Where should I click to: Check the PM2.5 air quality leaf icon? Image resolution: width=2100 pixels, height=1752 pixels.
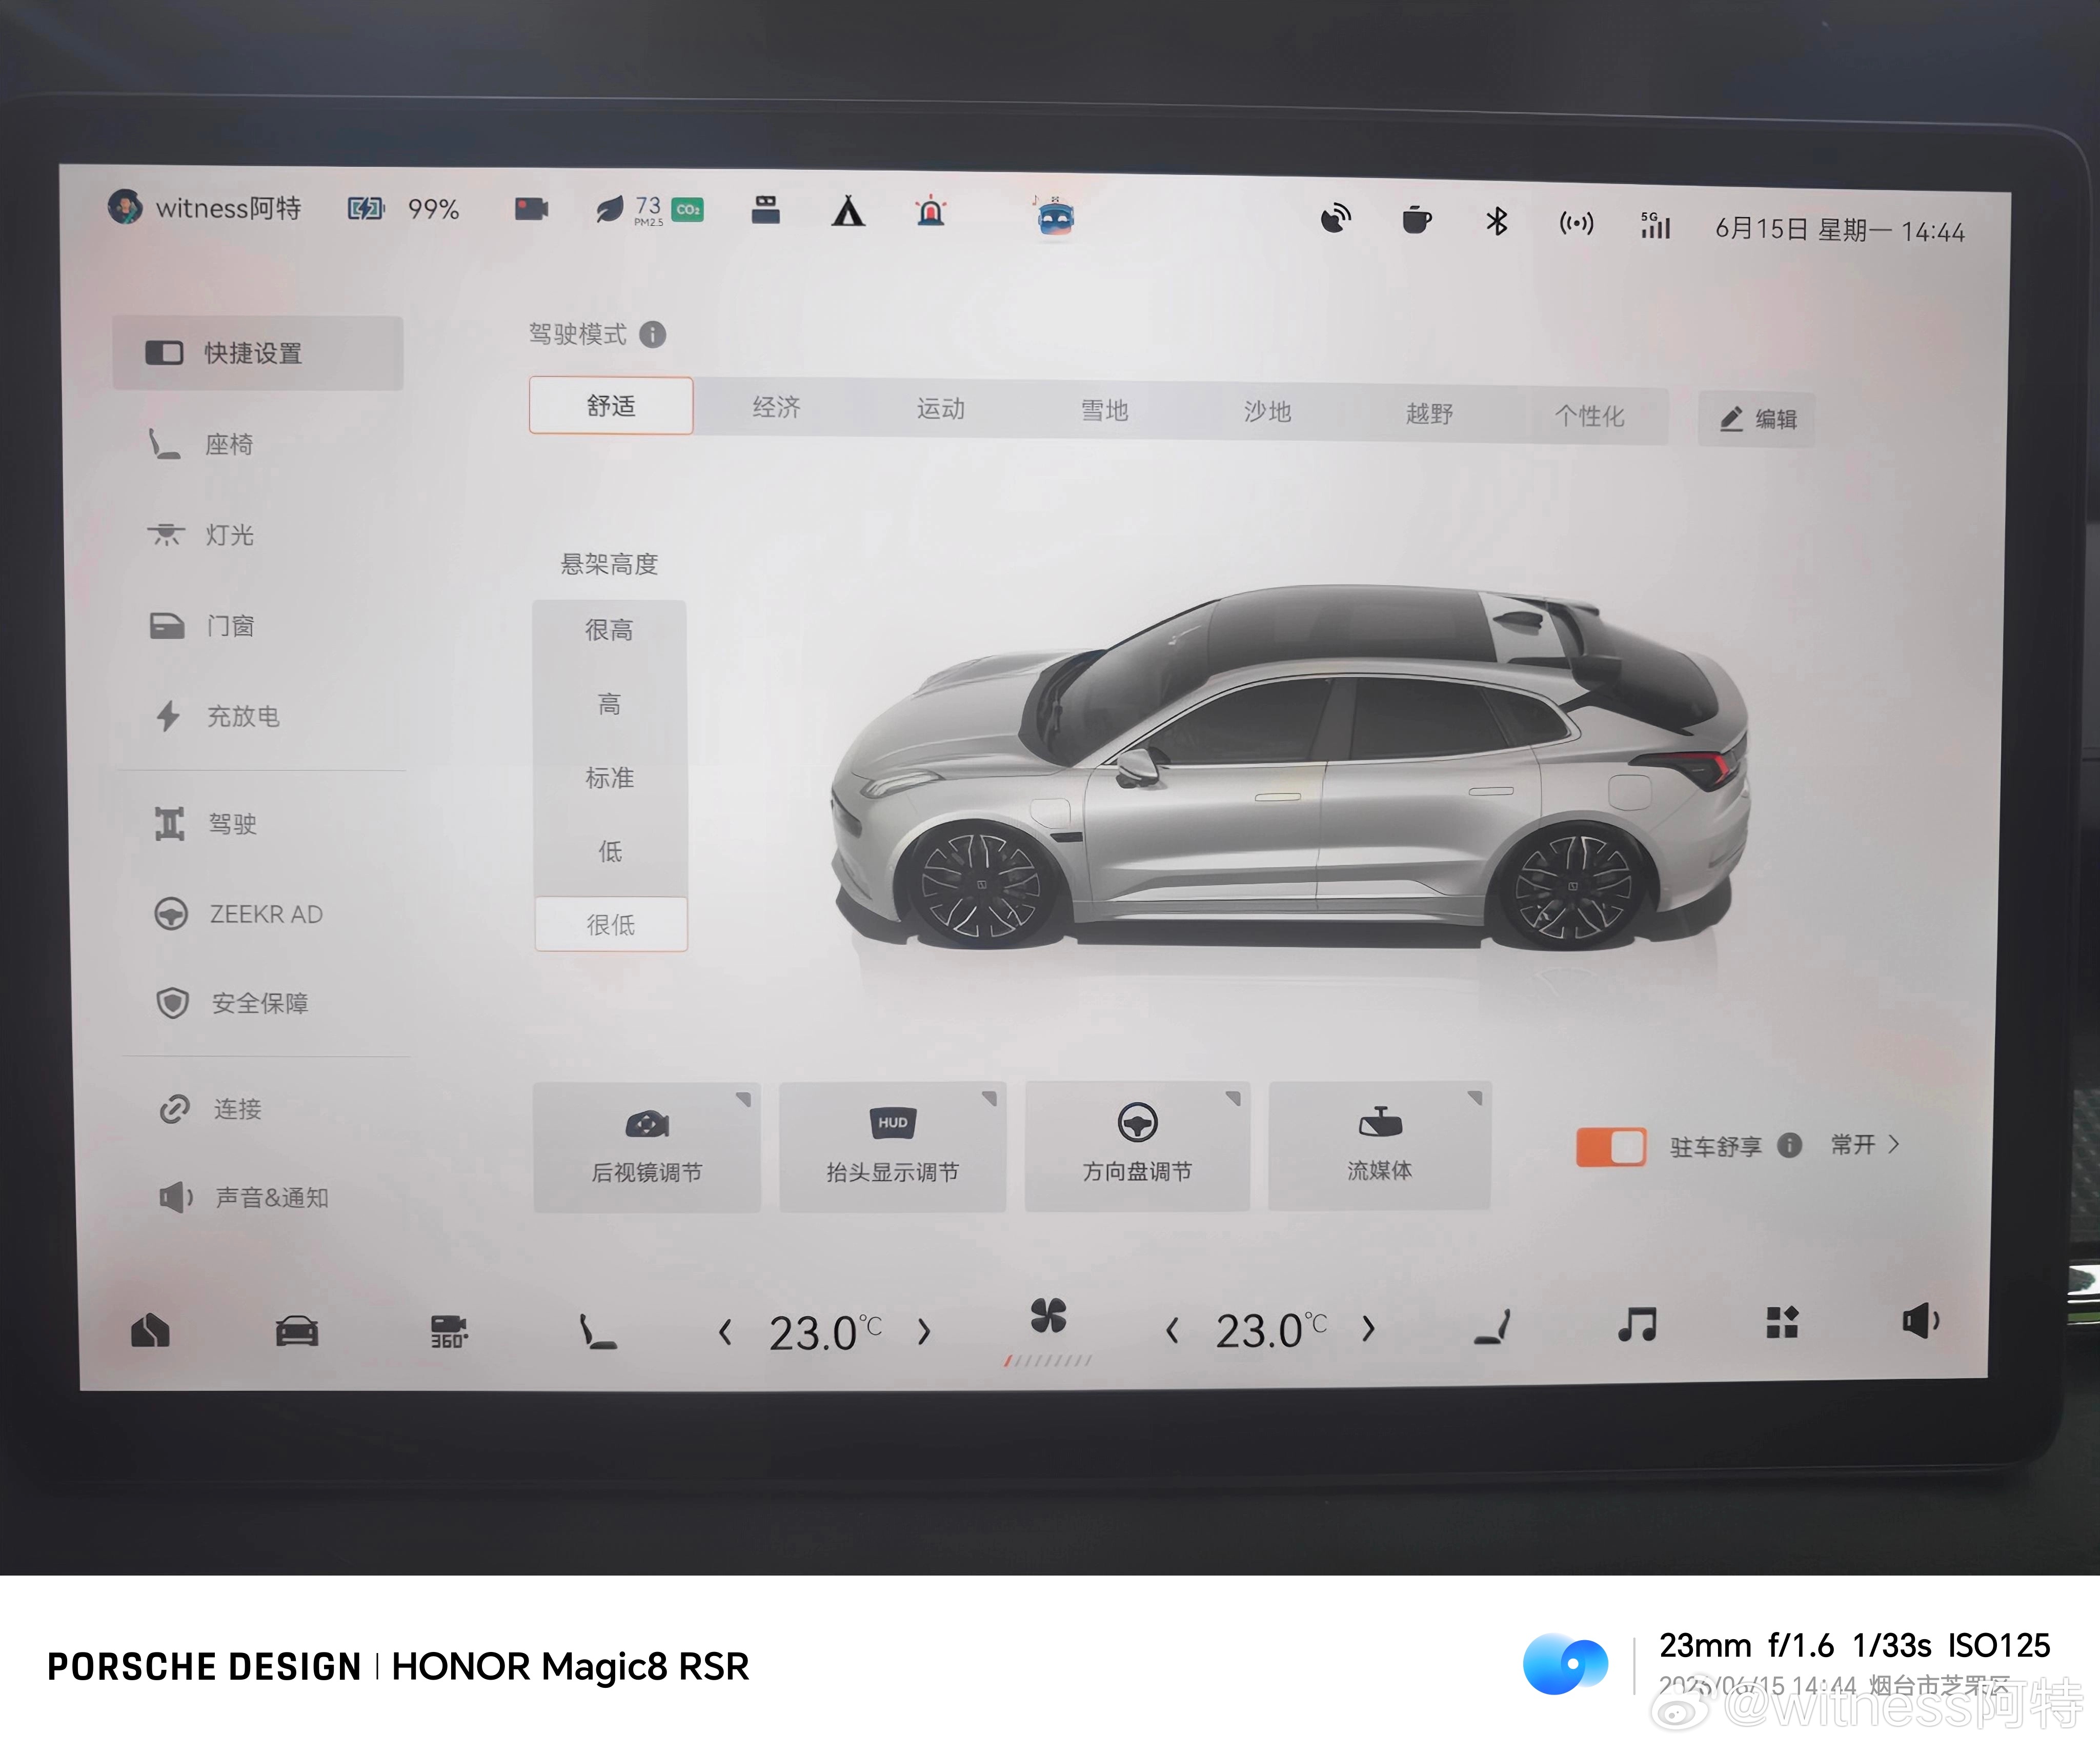610,210
